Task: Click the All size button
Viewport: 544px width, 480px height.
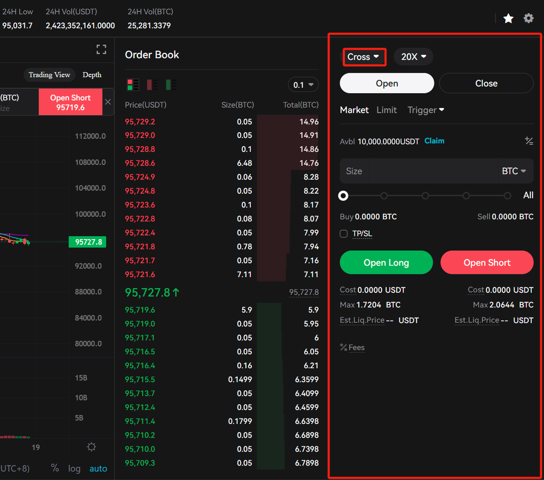Action: click(528, 195)
